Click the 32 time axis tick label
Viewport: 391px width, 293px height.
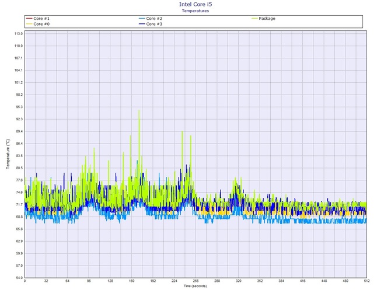(46, 281)
